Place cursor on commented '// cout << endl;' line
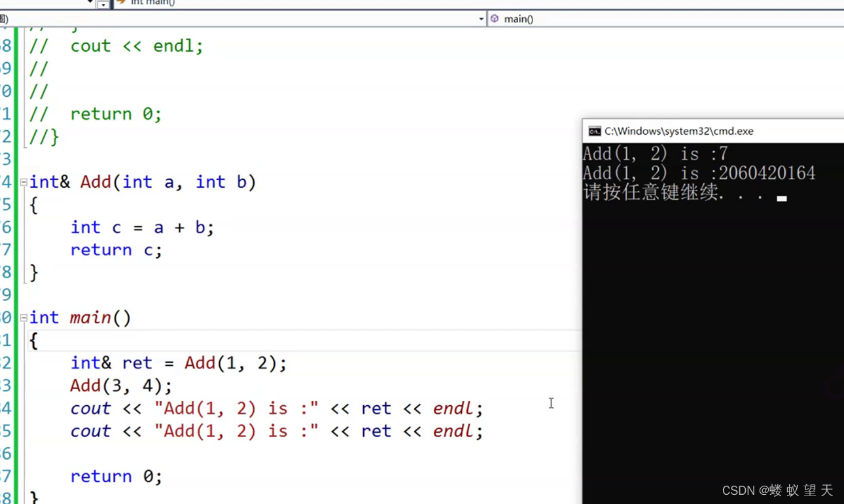This screenshot has width=844, height=504. tap(116, 46)
